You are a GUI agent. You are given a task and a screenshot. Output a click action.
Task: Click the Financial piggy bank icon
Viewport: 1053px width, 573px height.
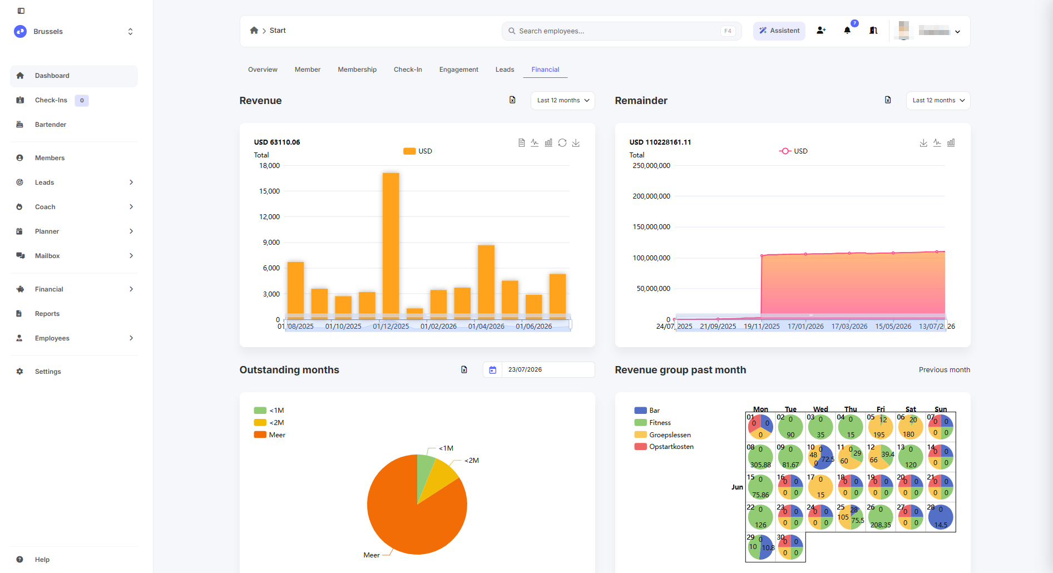pos(20,289)
